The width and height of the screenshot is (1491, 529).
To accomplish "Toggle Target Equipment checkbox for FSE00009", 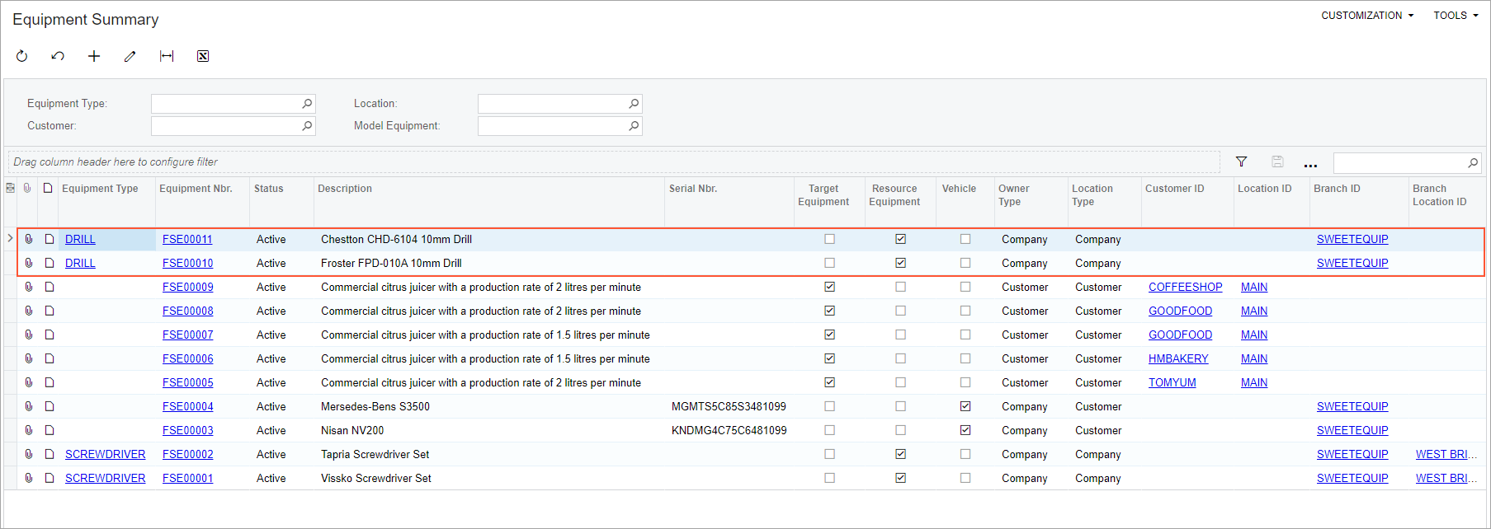I will 829,287.
